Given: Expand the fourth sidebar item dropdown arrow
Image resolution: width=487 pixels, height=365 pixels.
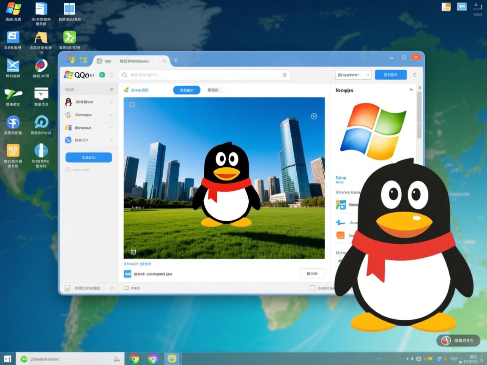Looking at the screenshot, I should pos(111,140).
